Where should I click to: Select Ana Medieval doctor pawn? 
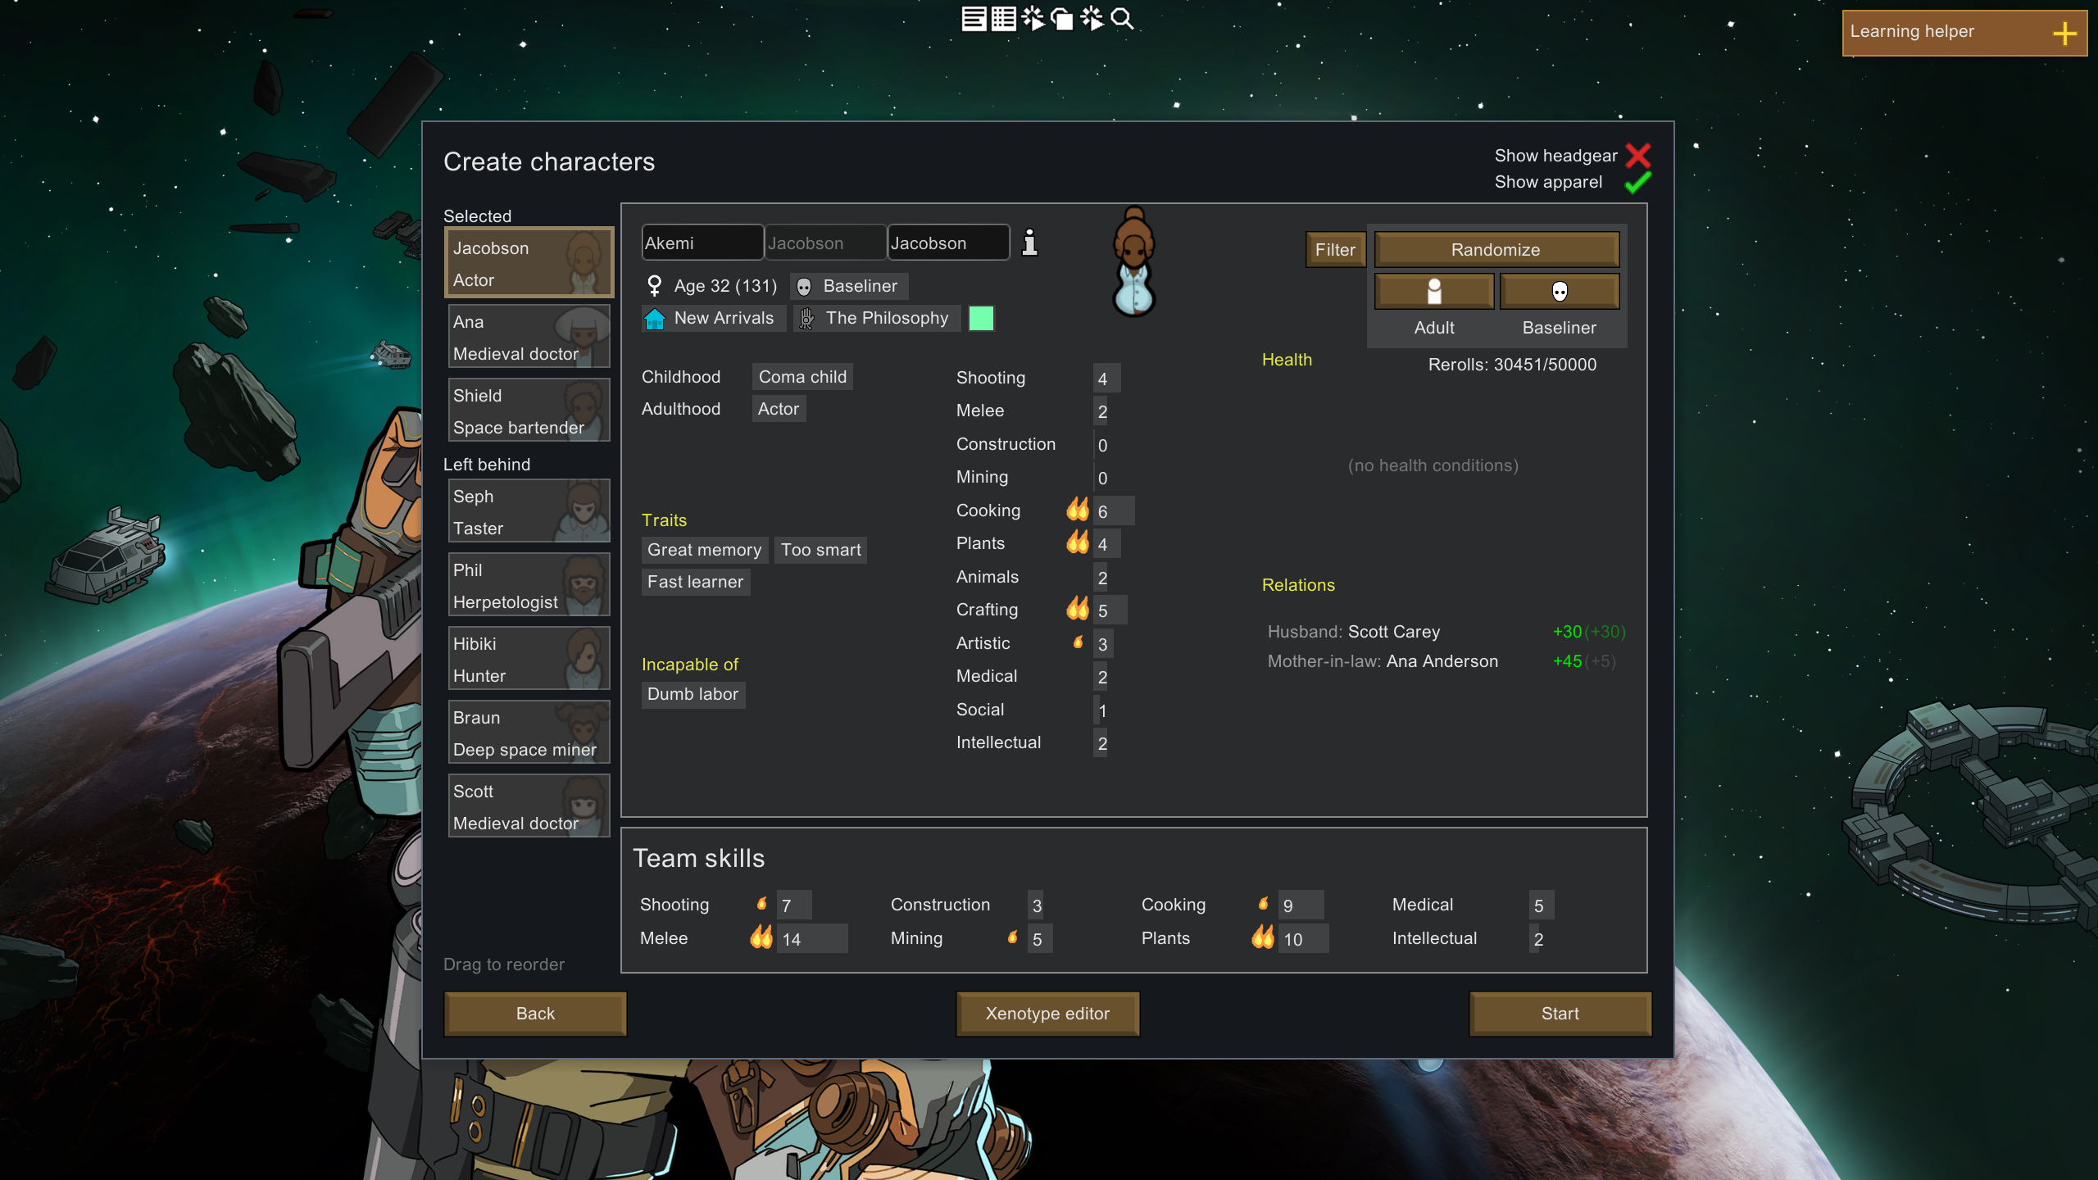click(x=529, y=337)
